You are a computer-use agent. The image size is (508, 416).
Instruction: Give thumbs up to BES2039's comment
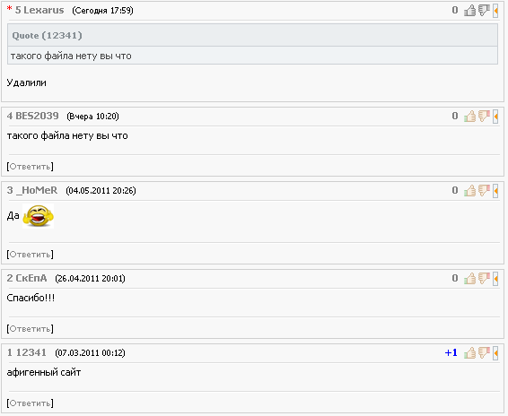pos(469,116)
